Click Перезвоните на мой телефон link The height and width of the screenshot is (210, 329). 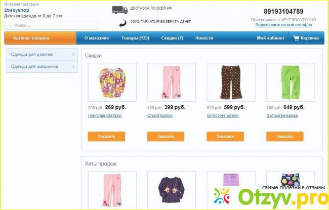(283, 25)
